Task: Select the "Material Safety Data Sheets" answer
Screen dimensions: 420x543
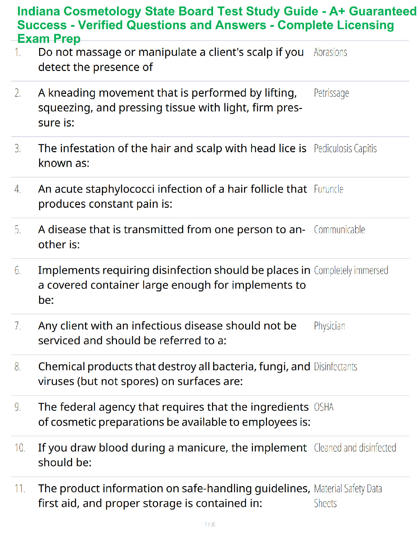Action: click(347, 496)
